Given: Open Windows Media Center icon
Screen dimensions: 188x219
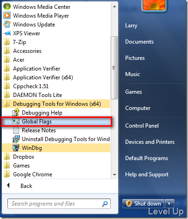Looking at the screenshot, I should coord(7,6).
